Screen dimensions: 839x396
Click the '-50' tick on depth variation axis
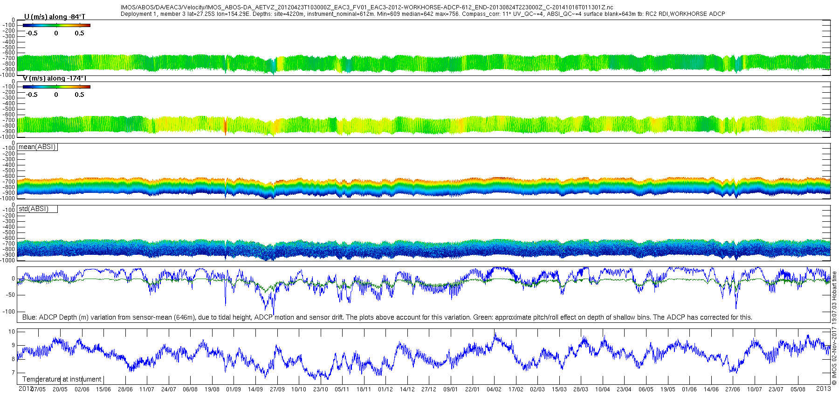pos(10,295)
